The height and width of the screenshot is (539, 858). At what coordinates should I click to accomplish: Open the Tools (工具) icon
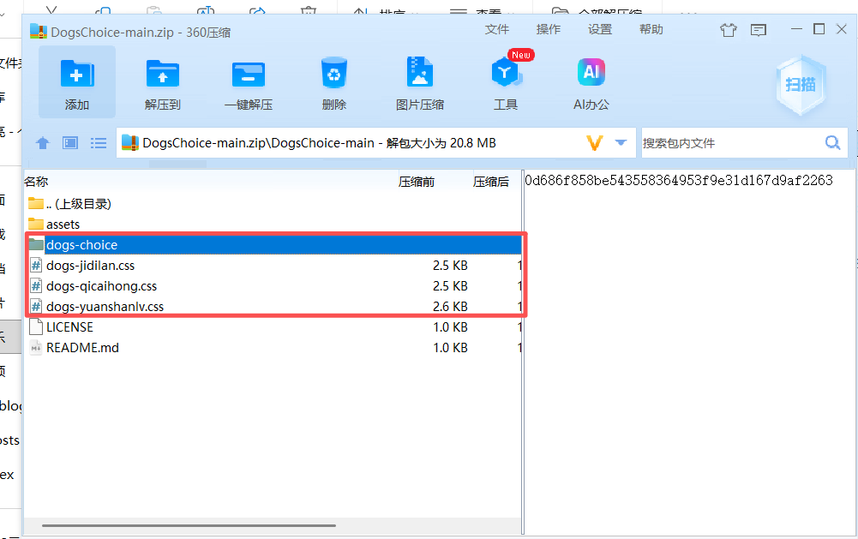pos(506,75)
